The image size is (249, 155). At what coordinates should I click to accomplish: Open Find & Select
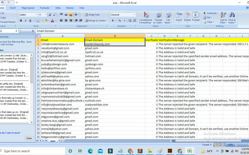232,18
